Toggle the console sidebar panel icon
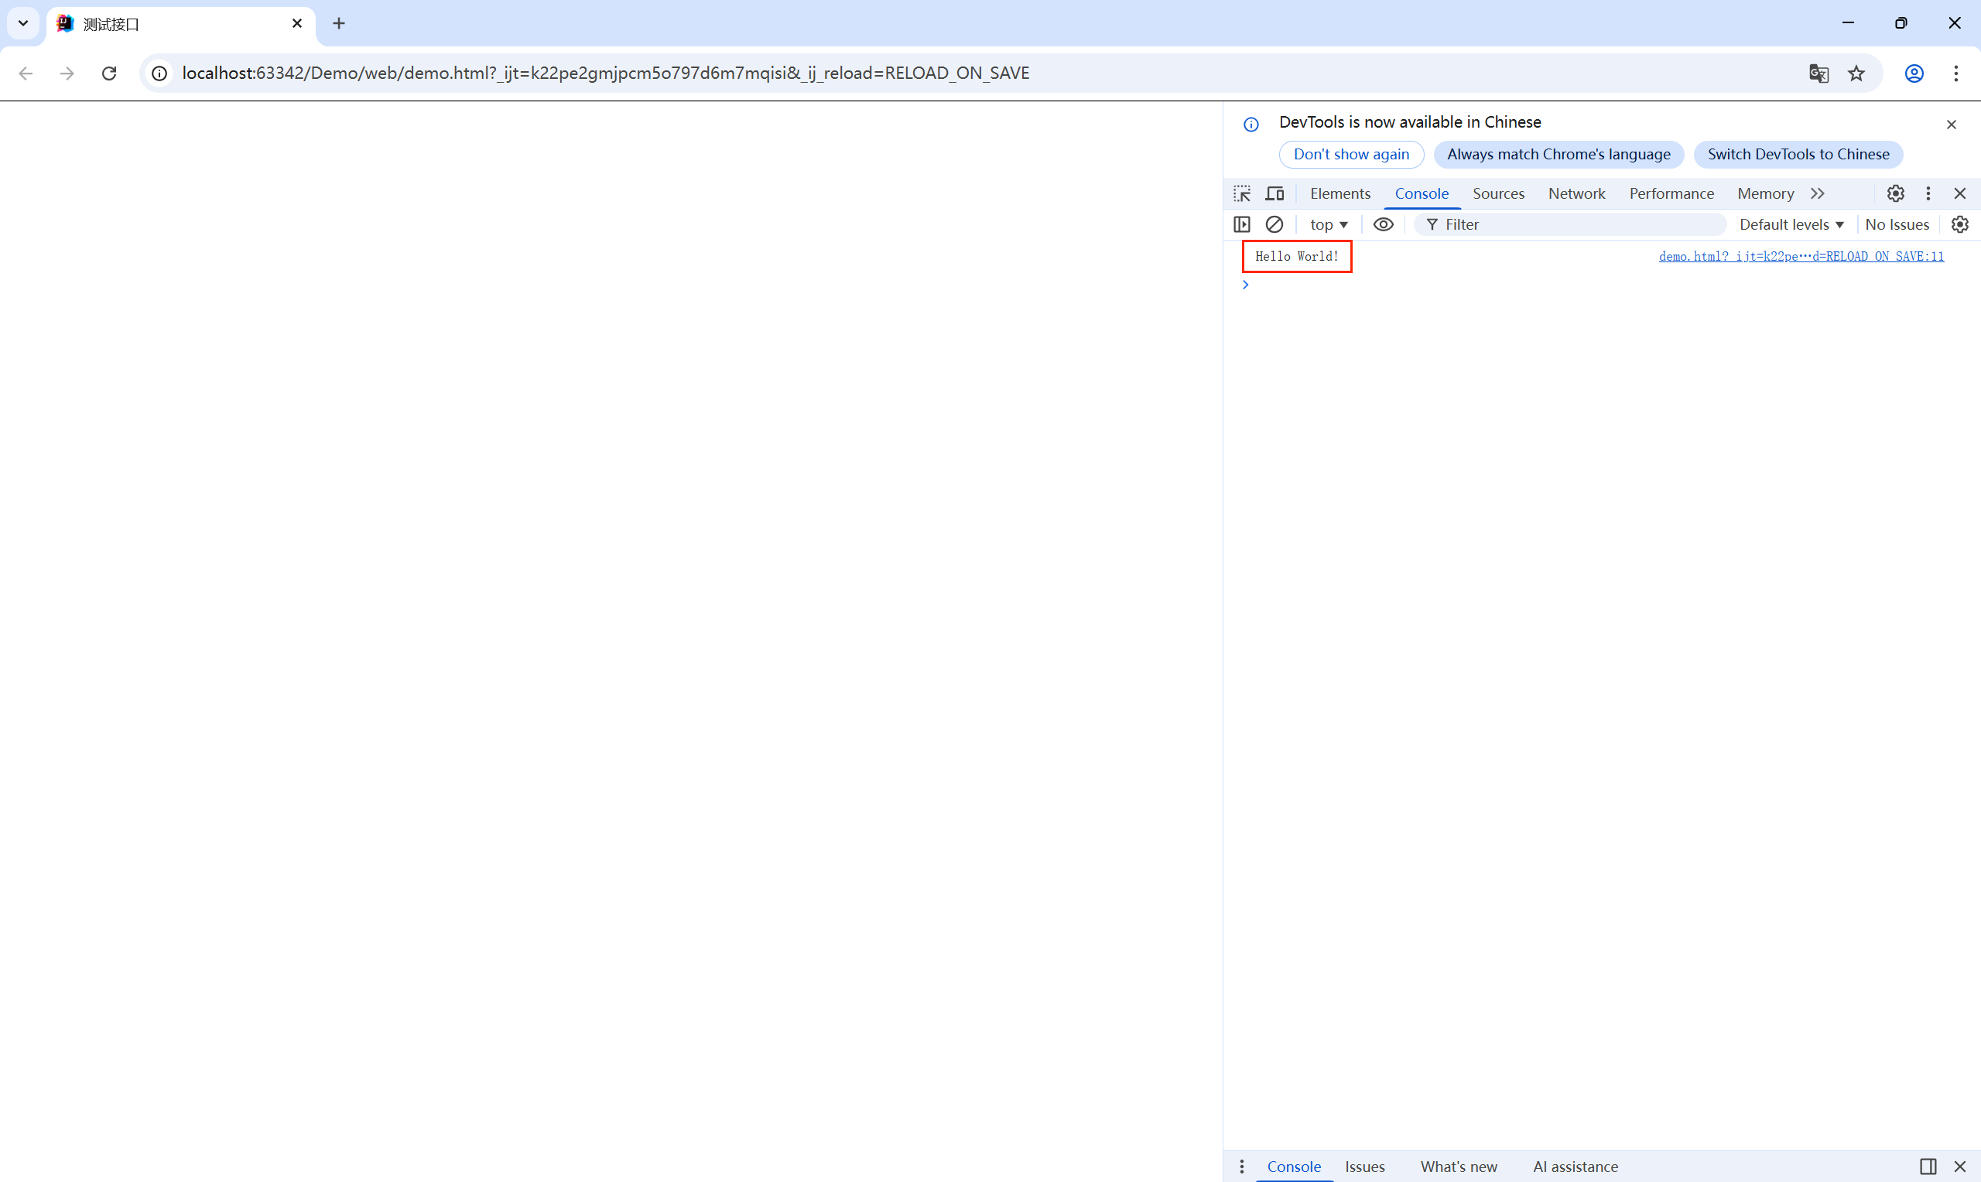This screenshot has width=1981, height=1182. tap(1242, 224)
